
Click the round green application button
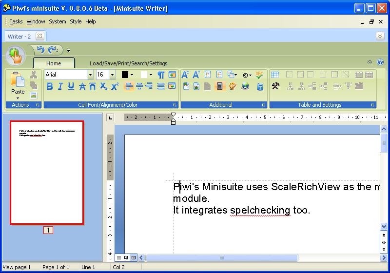16,56
